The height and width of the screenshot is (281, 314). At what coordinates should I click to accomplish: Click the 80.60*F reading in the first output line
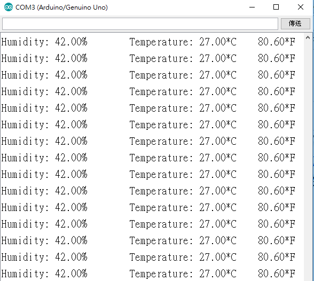tap(277, 42)
